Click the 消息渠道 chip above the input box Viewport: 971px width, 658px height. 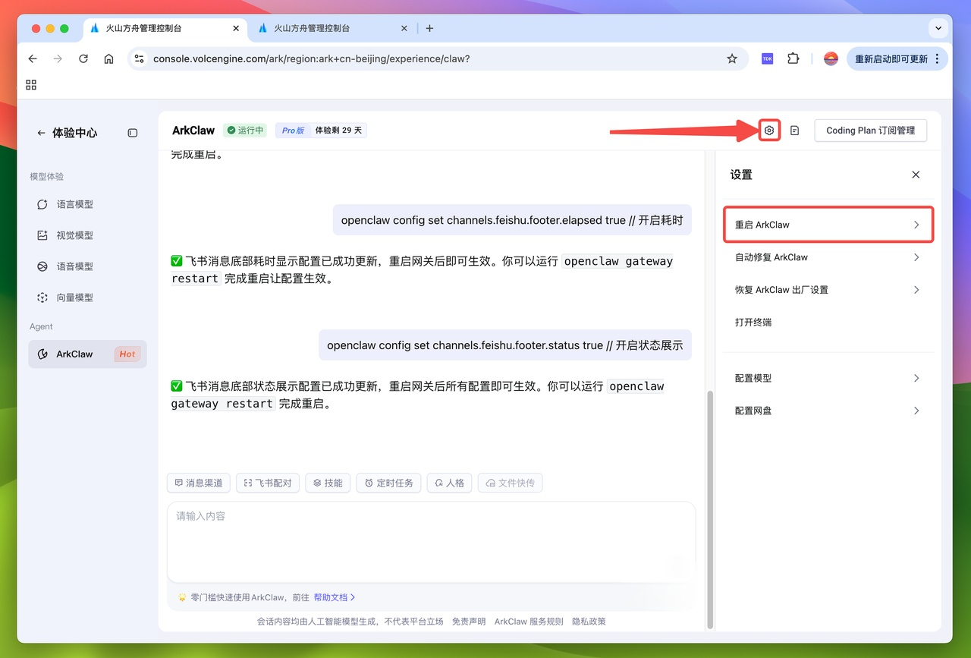[198, 483]
